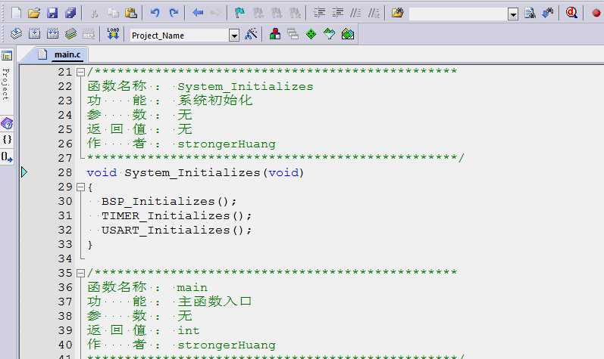Collapse the function body at line 29
This screenshot has height=359, width=604.
[80, 187]
